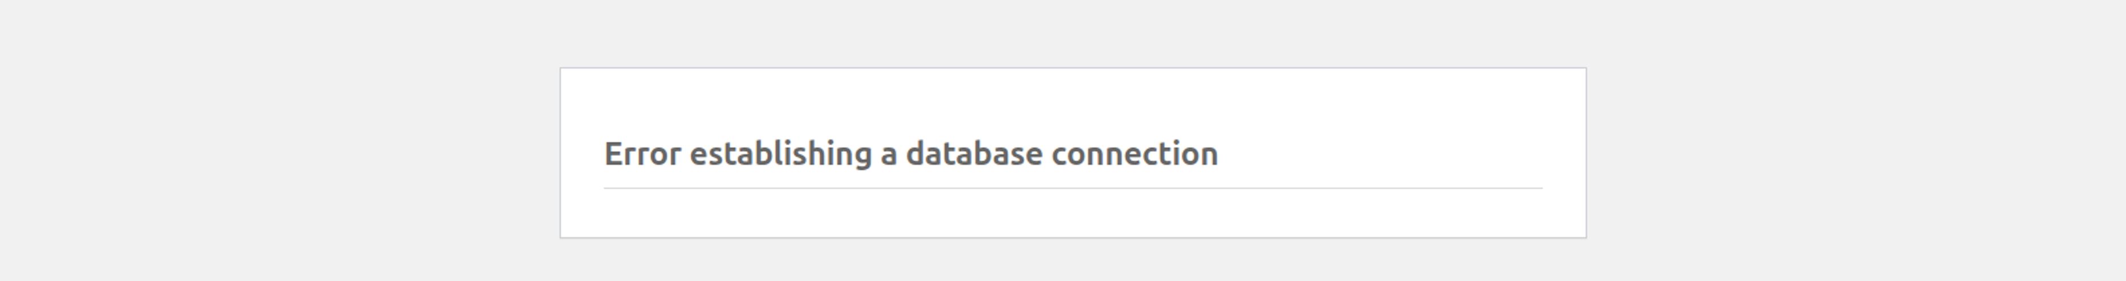
Task: Click the final "n" of "connection"
Action: (1210, 155)
